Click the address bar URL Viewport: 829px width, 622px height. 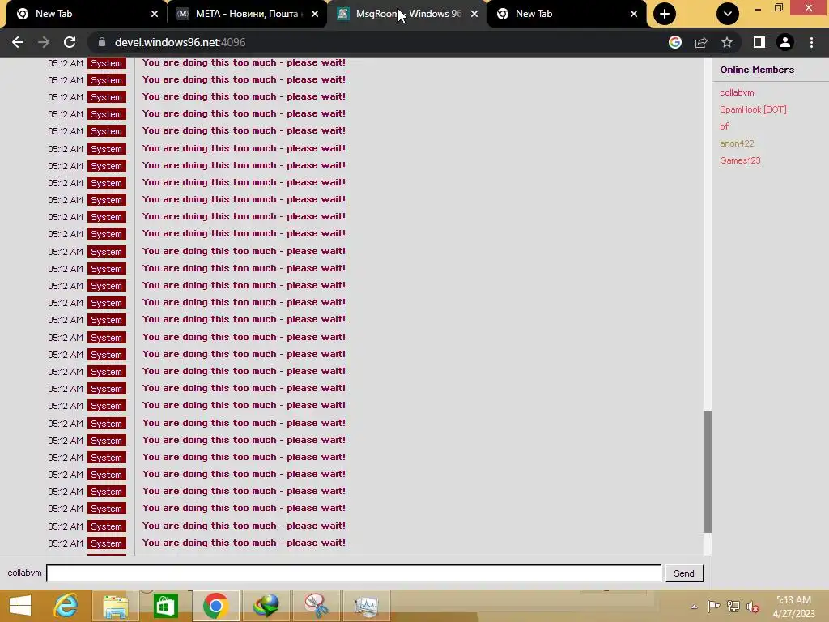click(x=180, y=42)
